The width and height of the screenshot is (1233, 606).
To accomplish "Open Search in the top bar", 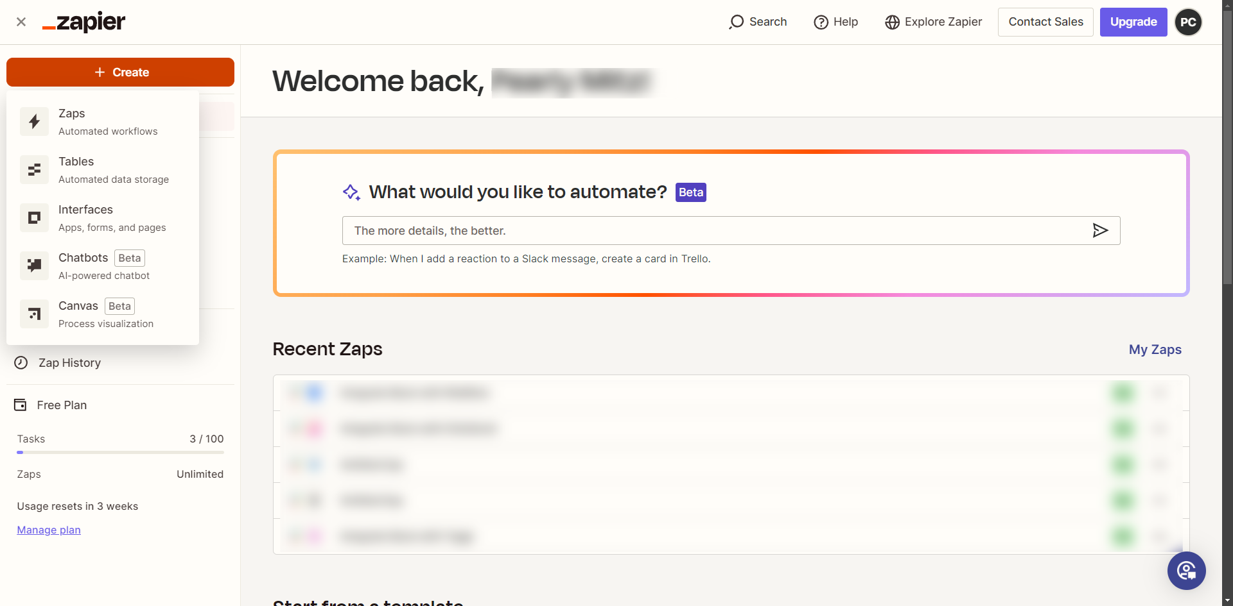I will (758, 22).
